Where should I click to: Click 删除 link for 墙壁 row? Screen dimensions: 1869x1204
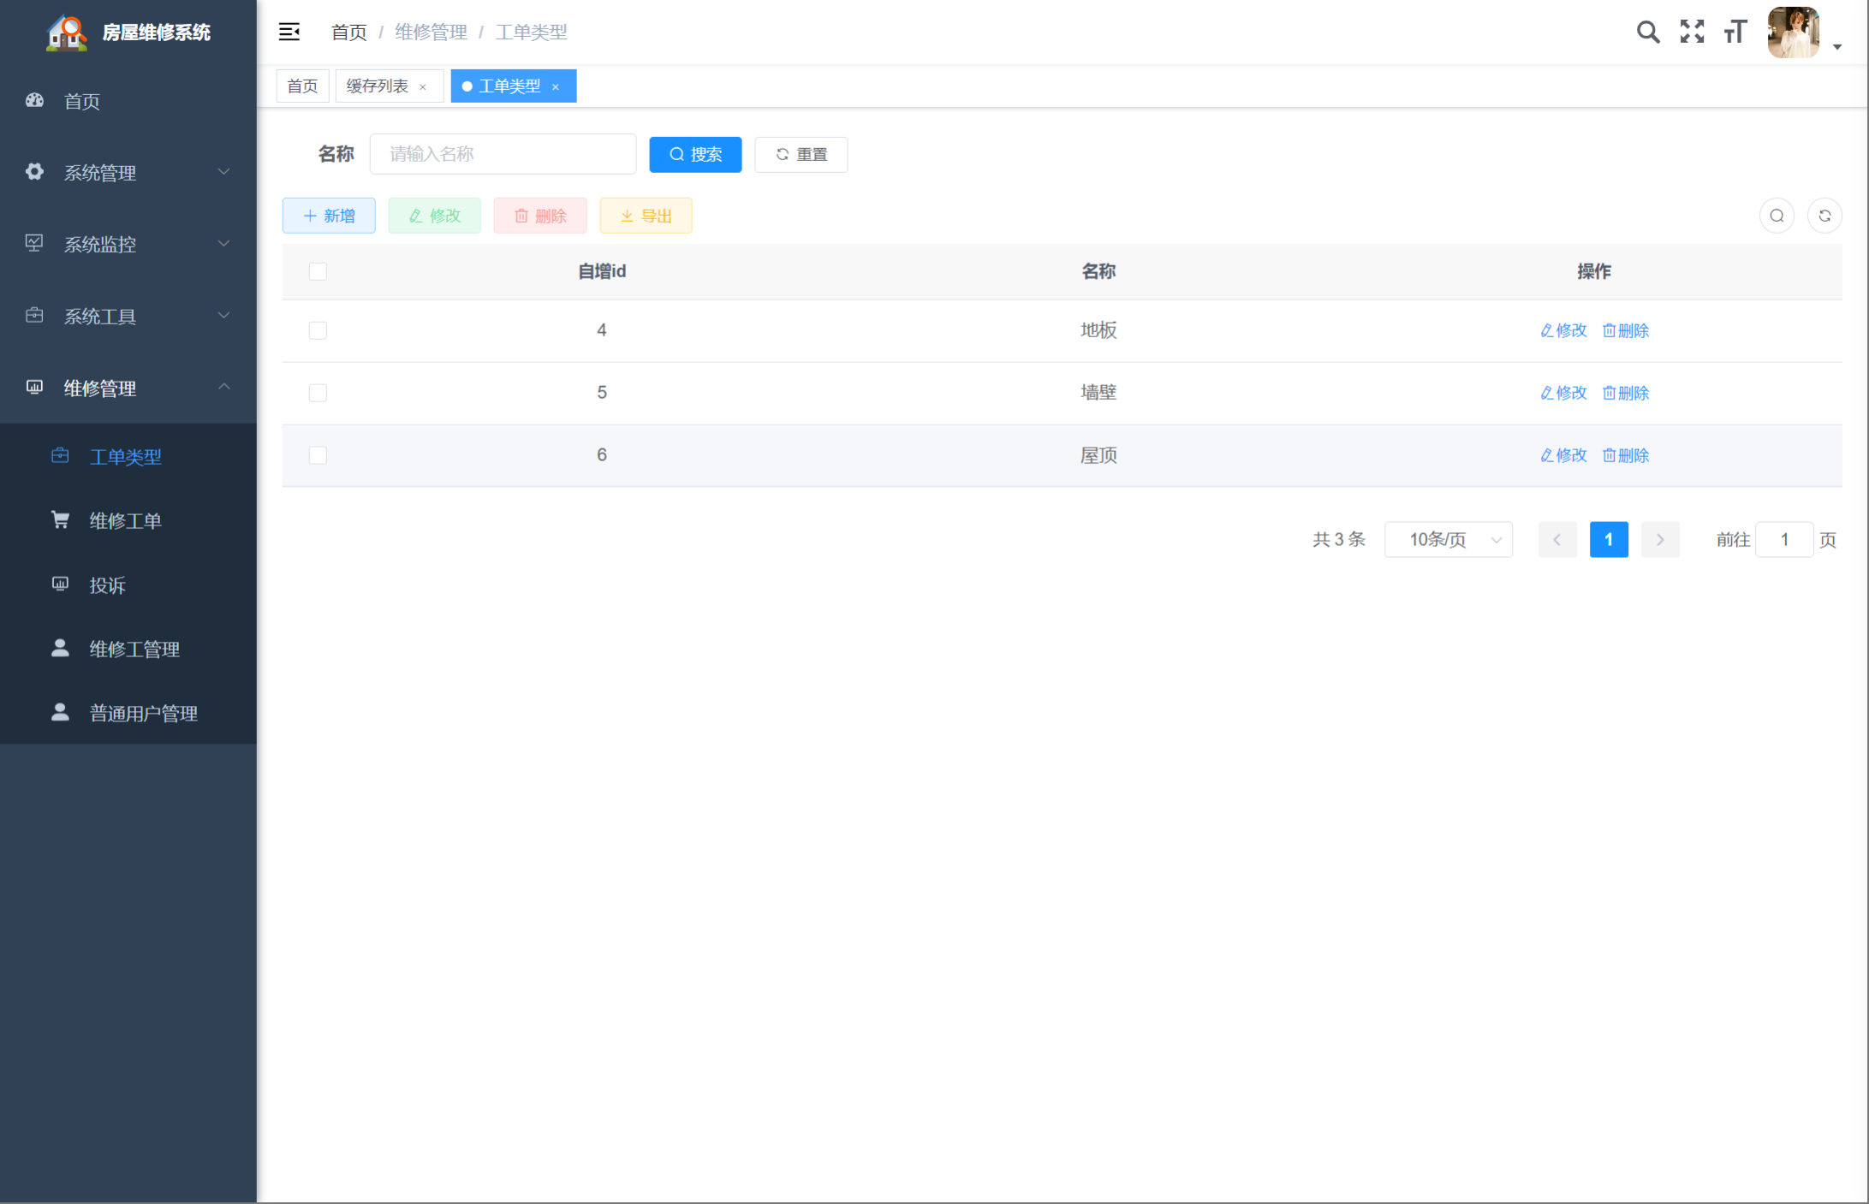[1626, 393]
